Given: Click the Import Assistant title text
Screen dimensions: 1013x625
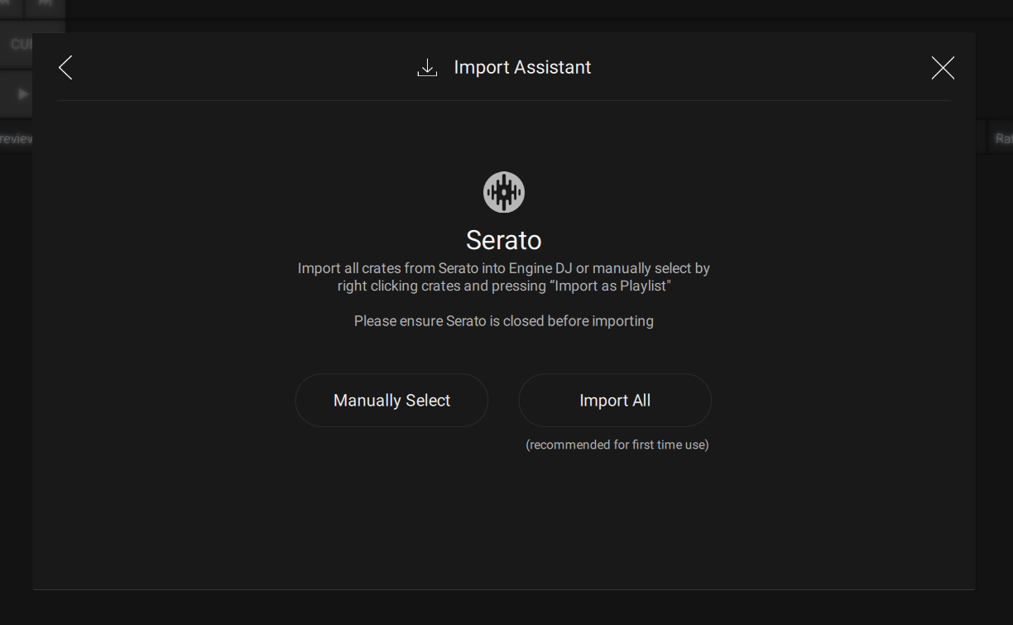Looking at the screenshot, I should pyautogui.click(x=522, y=68).
